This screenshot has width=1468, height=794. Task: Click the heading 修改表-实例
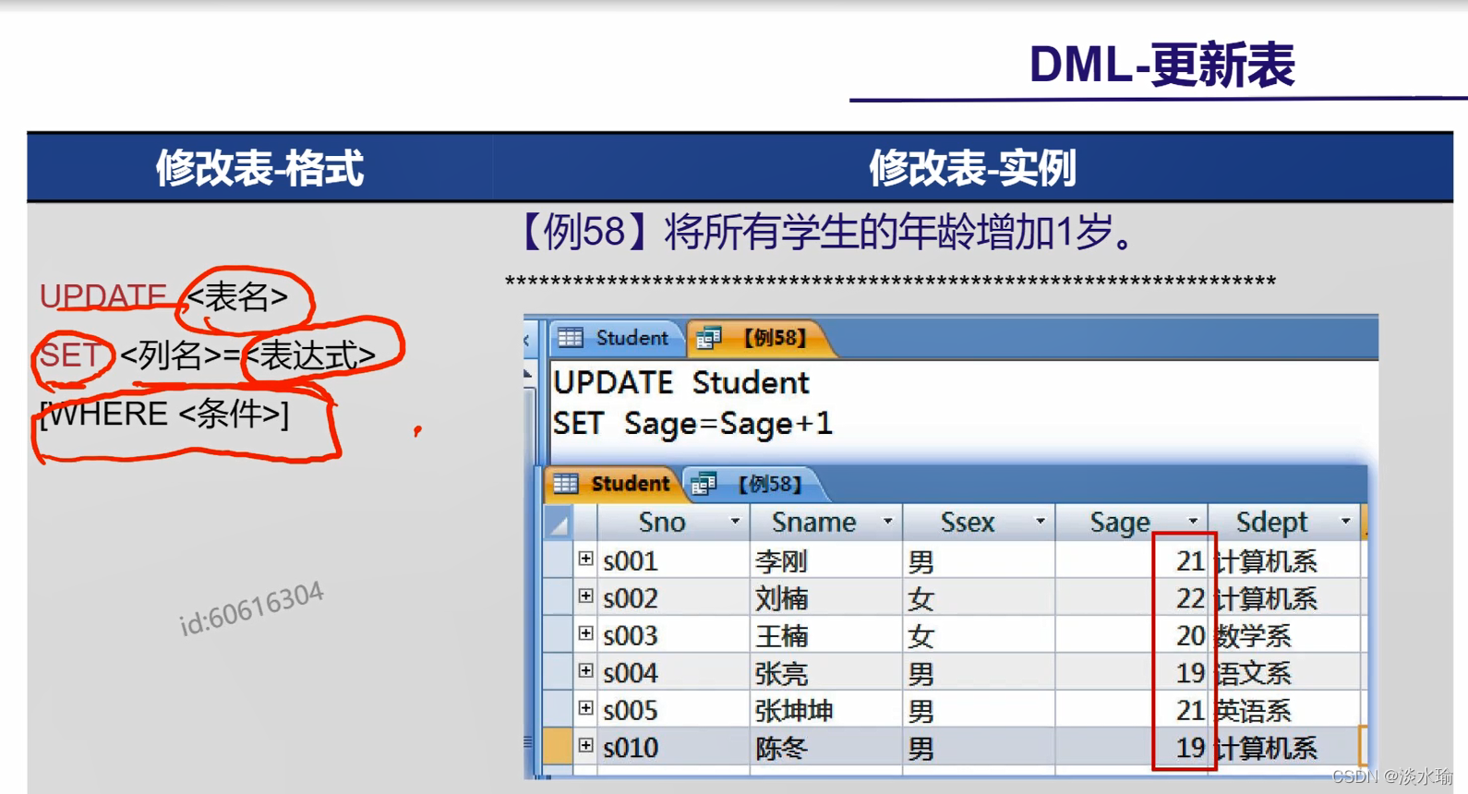(x=972, y=168)
